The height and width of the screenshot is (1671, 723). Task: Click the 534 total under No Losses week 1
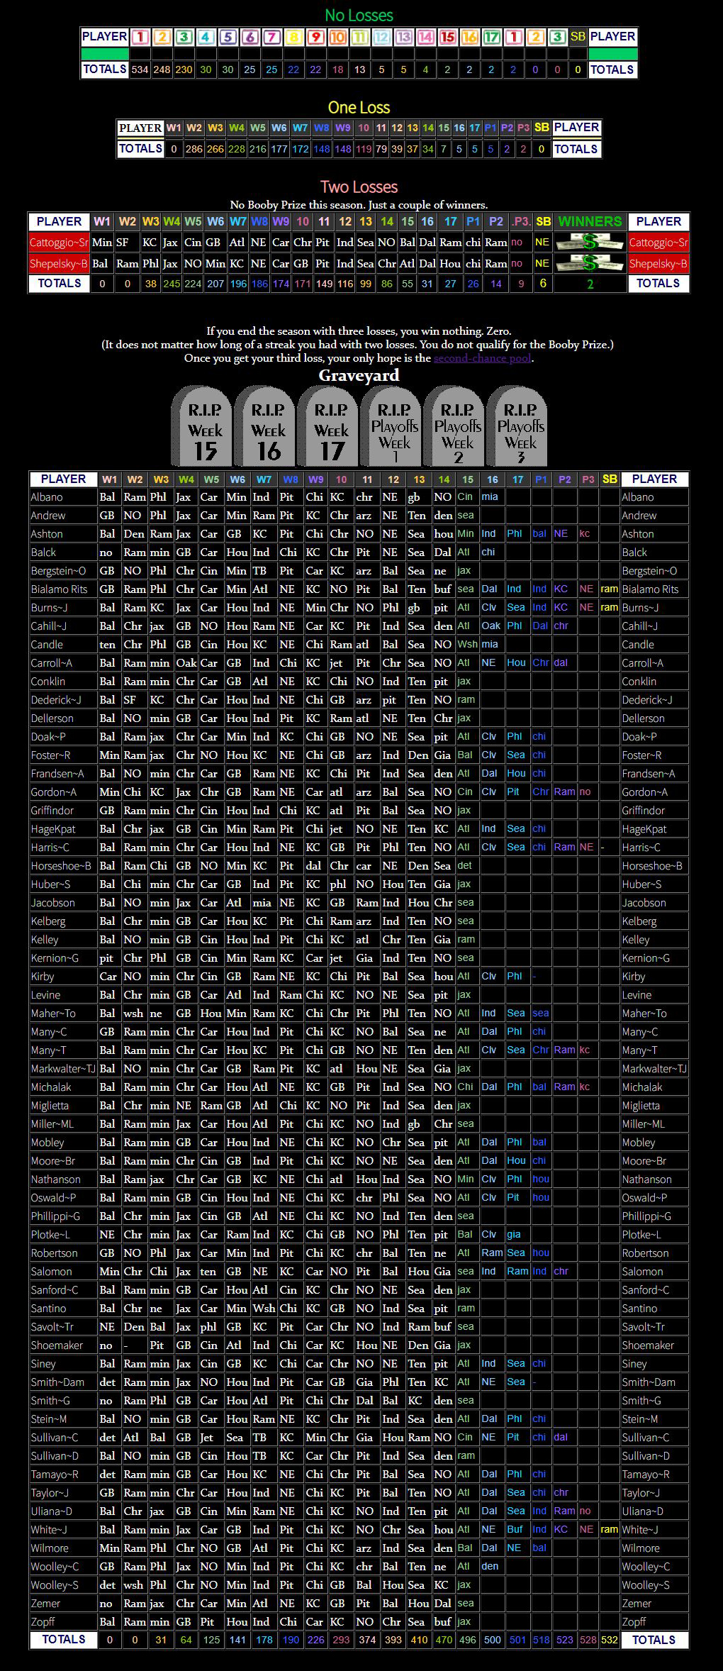coord(140,70)
